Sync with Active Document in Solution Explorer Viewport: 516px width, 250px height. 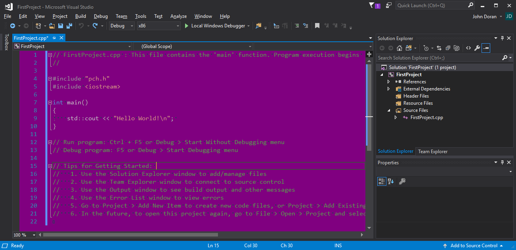439,48
